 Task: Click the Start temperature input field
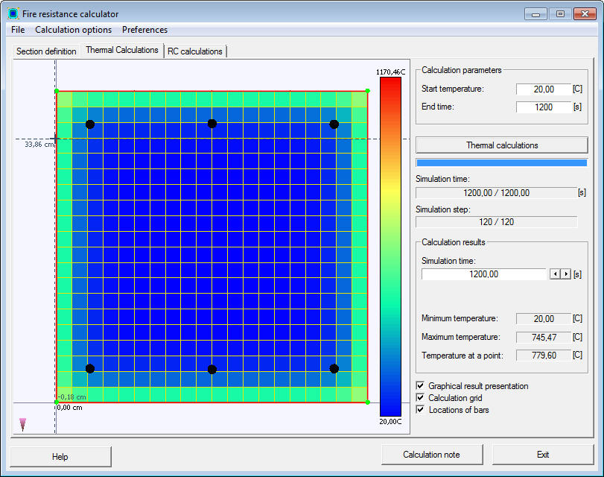tap(543, 89)
